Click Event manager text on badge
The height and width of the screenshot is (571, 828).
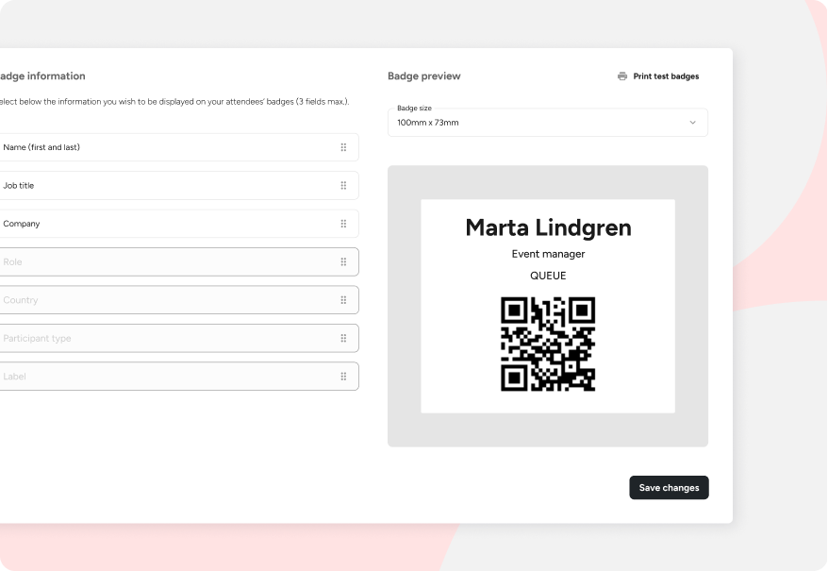coord(548,254)
